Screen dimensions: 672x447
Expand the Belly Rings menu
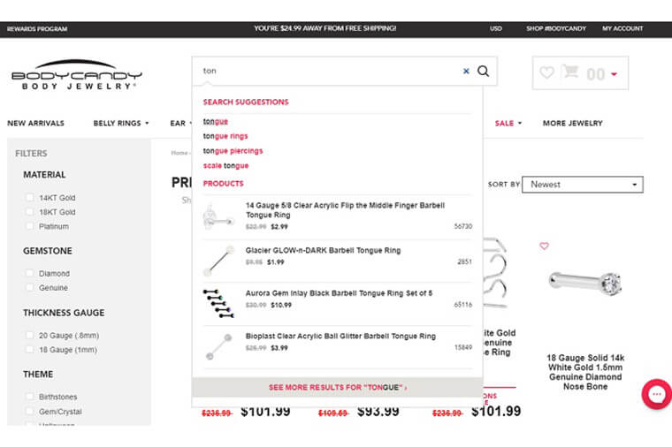(121, 123)
